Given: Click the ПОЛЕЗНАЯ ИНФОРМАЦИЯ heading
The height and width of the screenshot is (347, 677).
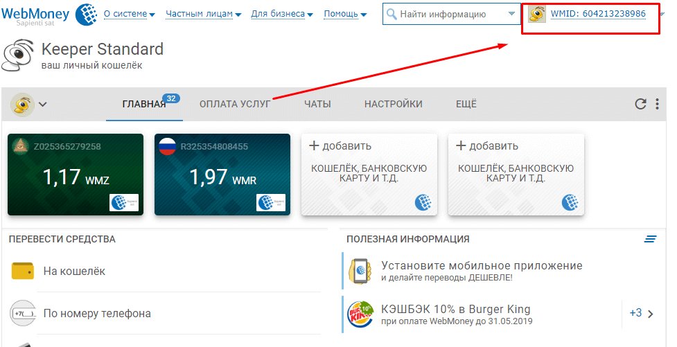Looking at the screenshot, I should (x=408, y=239).
